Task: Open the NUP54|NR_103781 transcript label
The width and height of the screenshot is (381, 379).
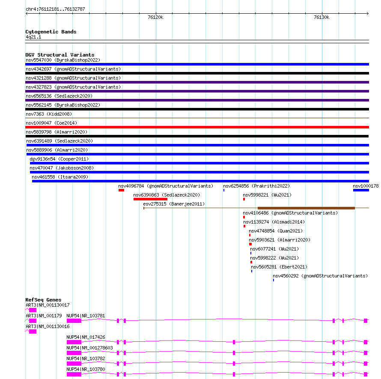Action: pyautogui.click(x=86, y=316)
